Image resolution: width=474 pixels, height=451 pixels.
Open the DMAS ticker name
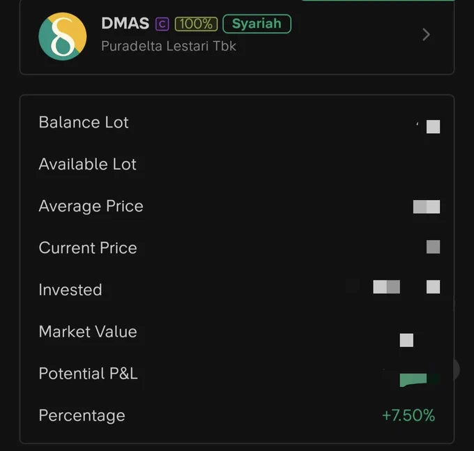(125, 23)
